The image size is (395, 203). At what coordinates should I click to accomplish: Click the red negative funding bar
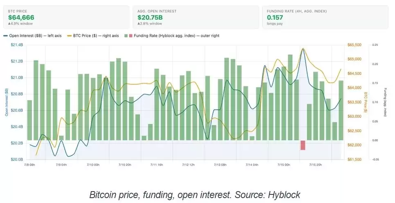(303, 145)
